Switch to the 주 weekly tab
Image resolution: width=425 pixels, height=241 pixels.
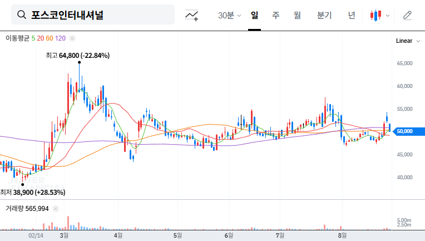tap(276, 15)
